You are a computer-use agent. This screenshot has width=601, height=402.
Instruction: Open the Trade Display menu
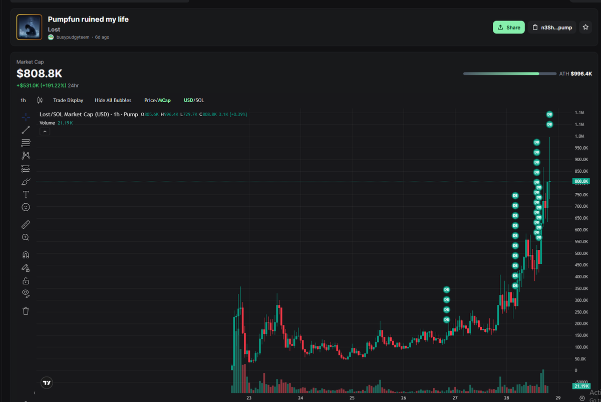(x=68, y=100)
